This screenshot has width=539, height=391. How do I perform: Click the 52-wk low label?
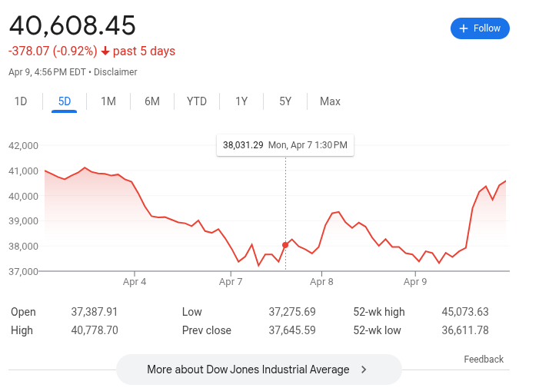point(377,330)
